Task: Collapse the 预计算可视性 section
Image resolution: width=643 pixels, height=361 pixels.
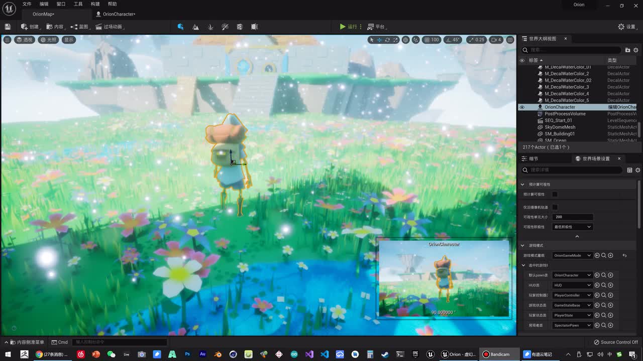Action: tap(522, 185)
